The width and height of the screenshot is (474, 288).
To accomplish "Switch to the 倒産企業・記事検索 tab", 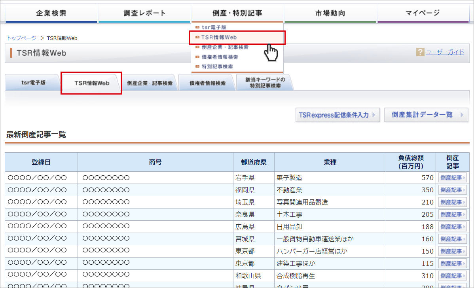I will pos(150,83).
